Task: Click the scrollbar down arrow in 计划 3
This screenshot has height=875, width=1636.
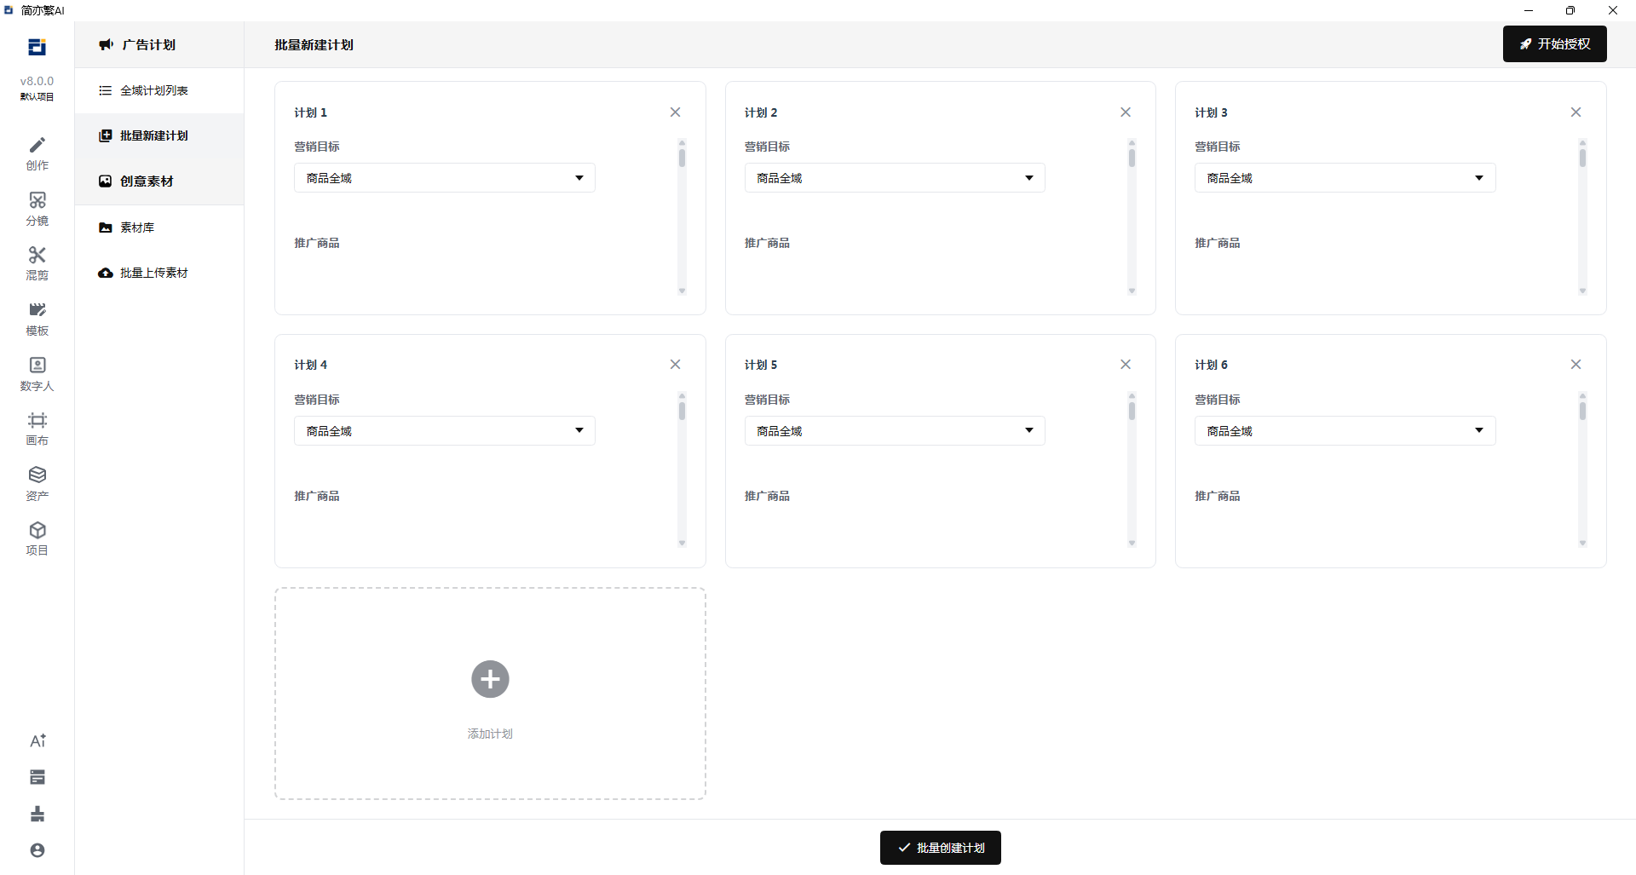Action: tap(1582, 291)
